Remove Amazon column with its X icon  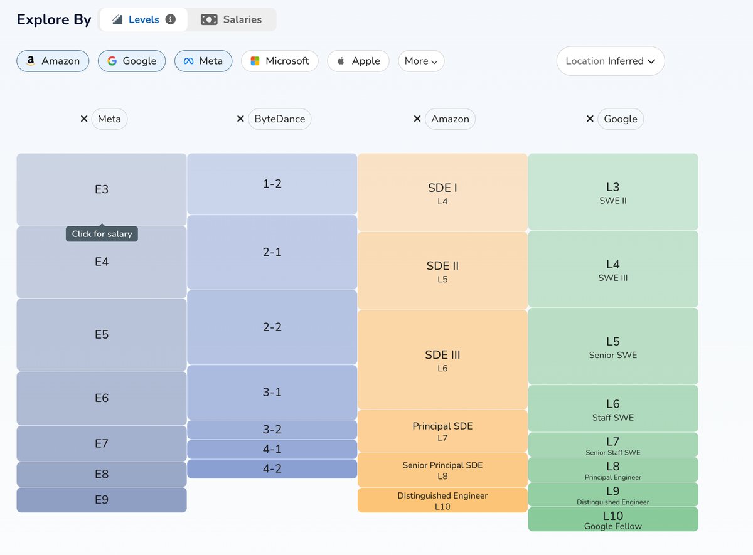click(417, 119)
